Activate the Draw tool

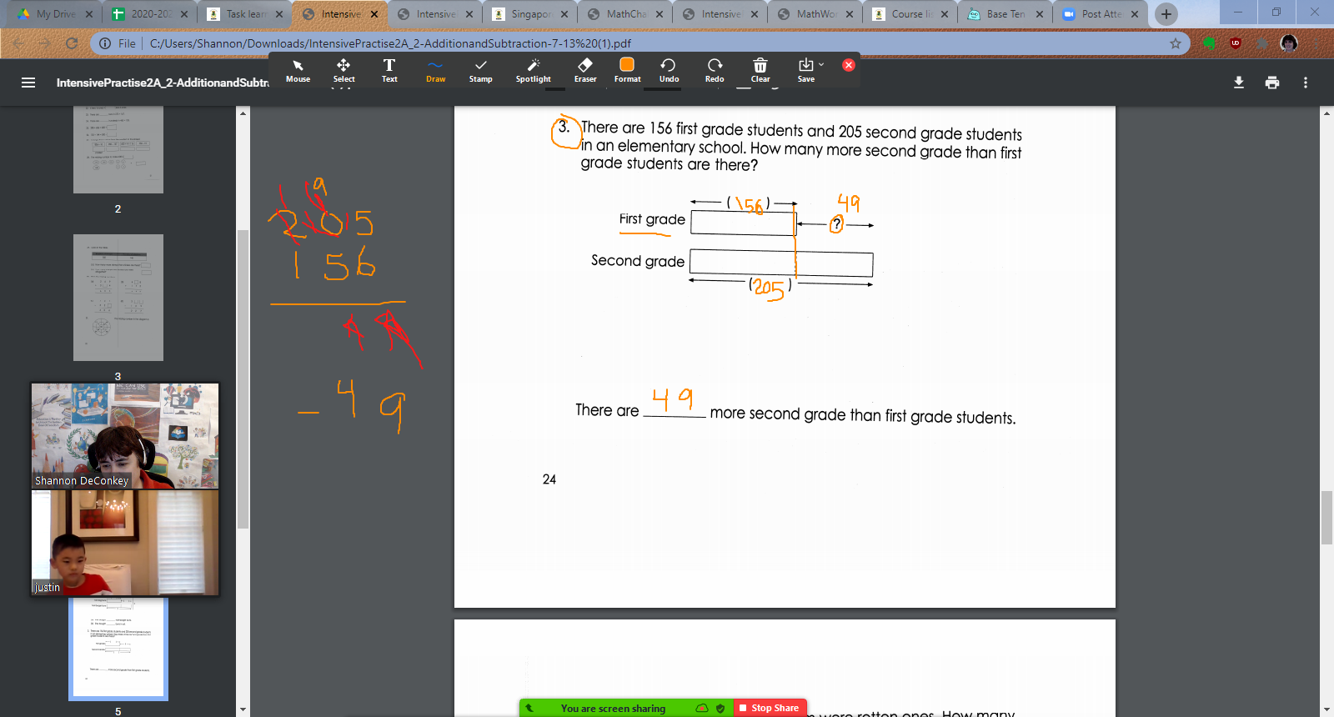(x=435, y=71)
